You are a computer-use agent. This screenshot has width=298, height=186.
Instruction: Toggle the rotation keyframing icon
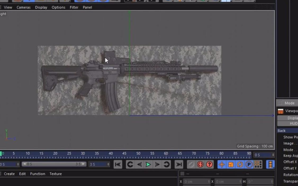[240, 165]
